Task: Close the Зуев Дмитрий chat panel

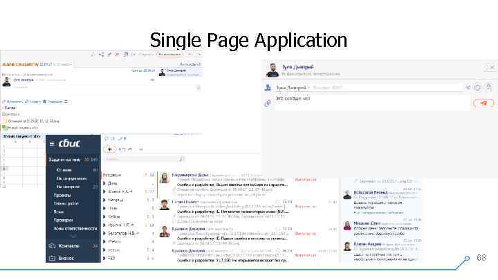Action: pyautogui.click(x=492, y=67)
